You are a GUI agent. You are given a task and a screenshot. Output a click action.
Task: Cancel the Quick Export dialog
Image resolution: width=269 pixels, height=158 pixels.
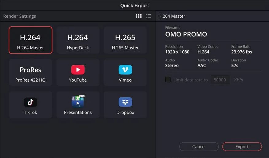tap(199, 147)
